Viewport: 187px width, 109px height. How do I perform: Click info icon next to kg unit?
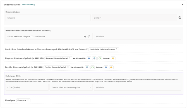click(89, 36)
